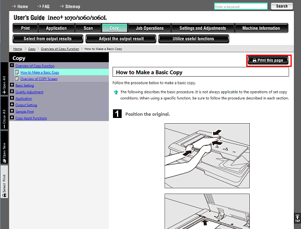The width and height of the screenshot is (301, 229).
Task: Open the Job Operations tab
Action: [150, 28]
